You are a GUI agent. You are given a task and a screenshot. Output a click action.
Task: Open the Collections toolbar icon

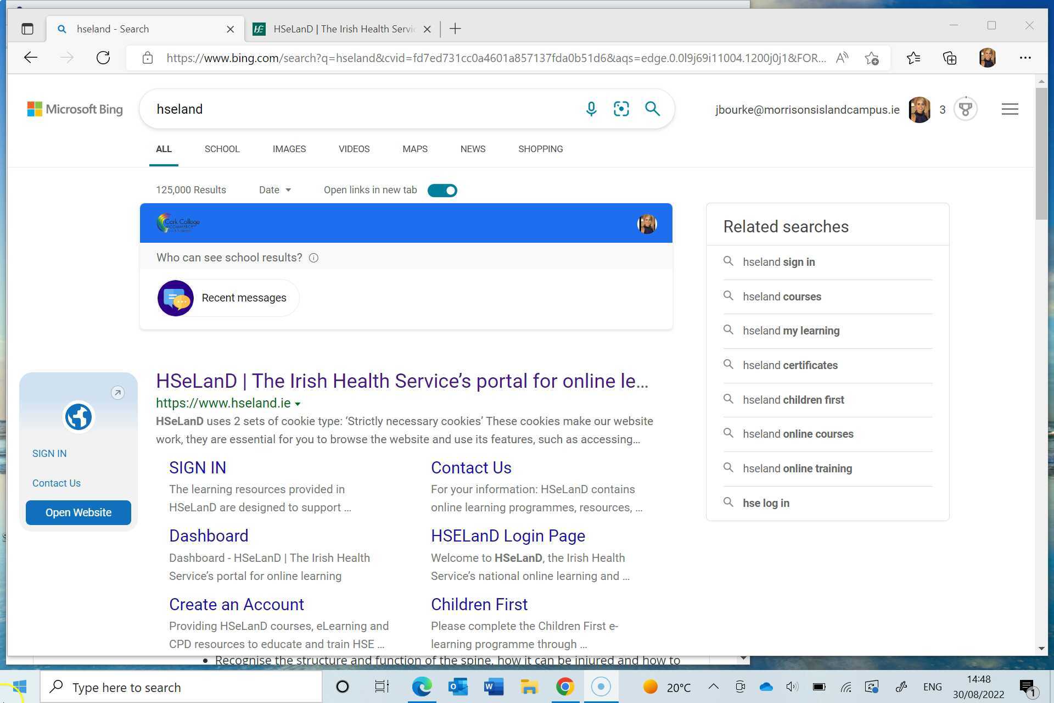[950, 58]
